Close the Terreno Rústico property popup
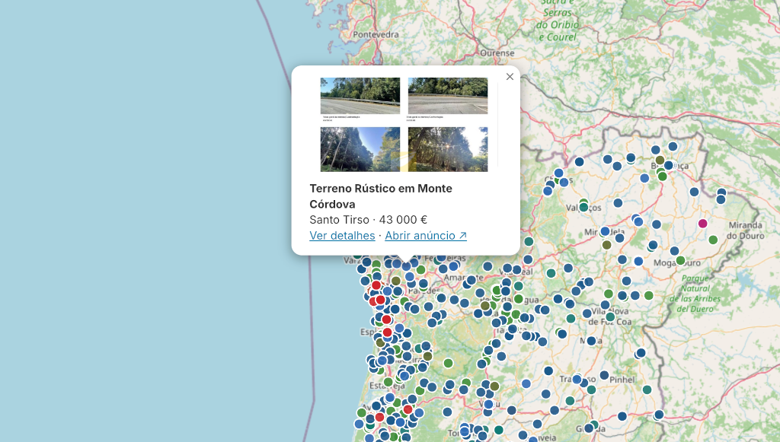The image size is (780, 442). pyautogui.click(x=510, y=77)
